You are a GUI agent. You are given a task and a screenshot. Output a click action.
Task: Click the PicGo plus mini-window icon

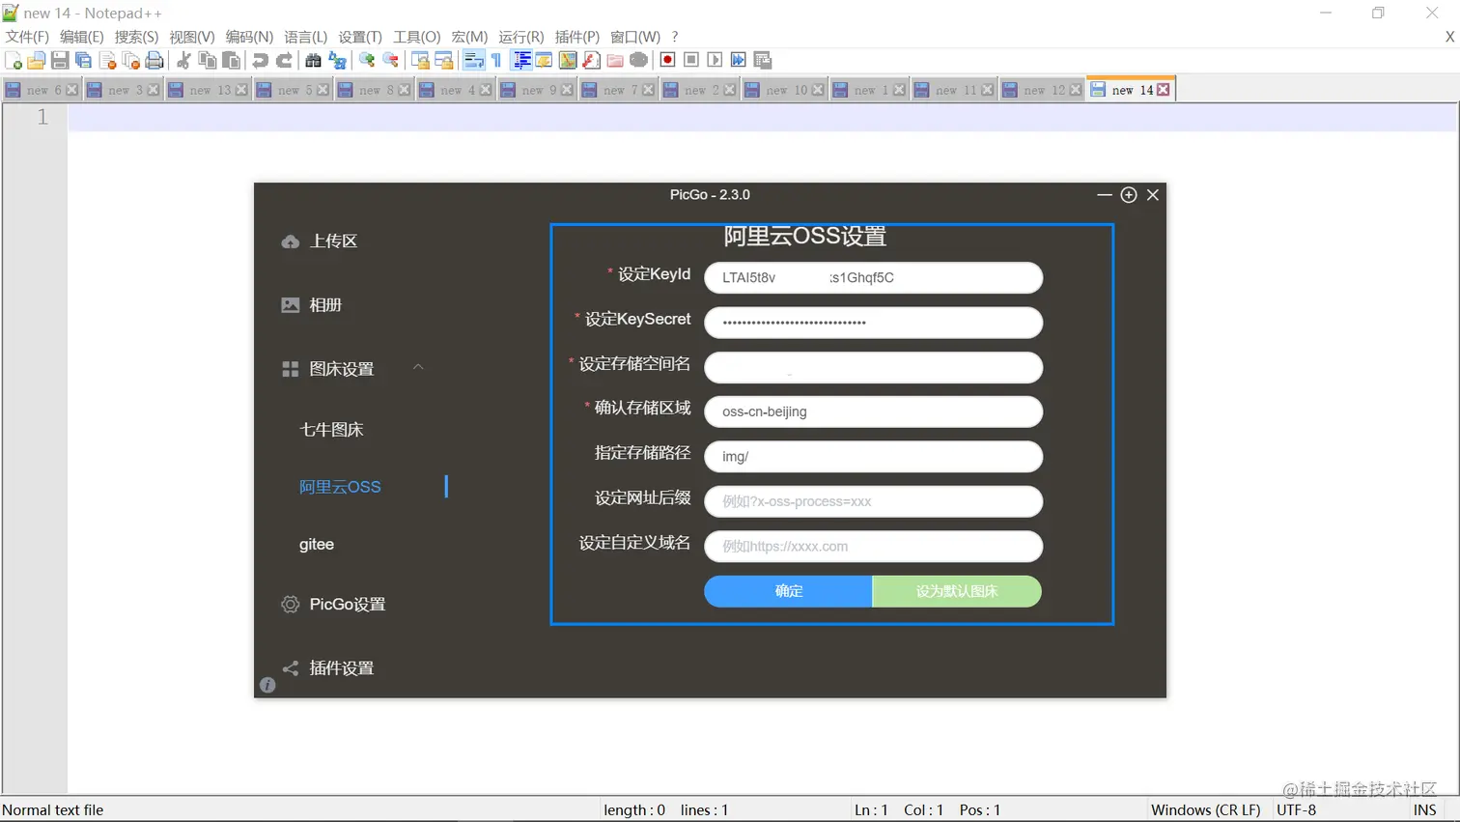(x=1128, y=195)
